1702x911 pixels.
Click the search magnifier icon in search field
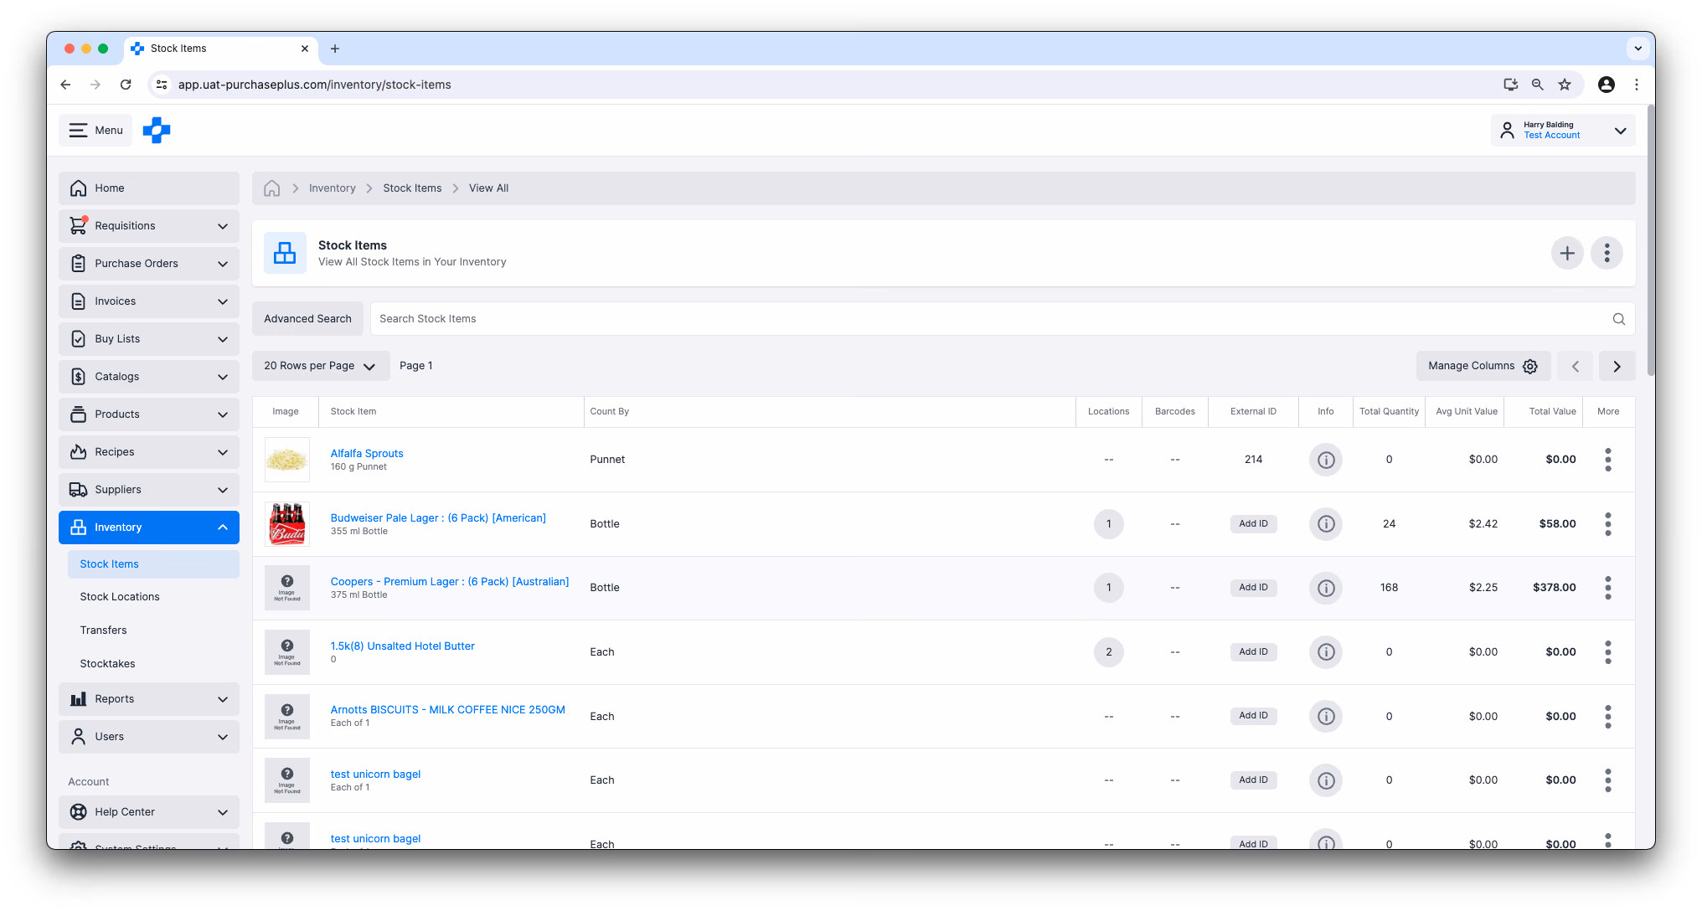tap(1618, 319)
